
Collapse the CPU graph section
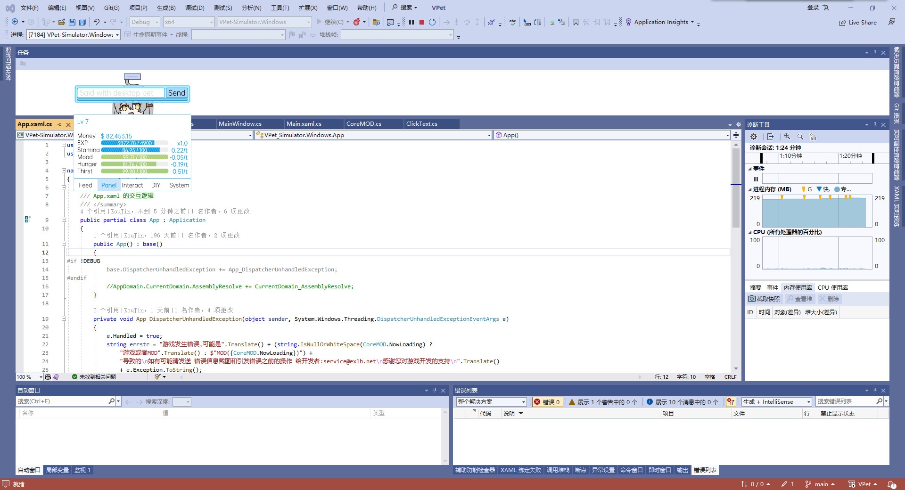point(750,232)
